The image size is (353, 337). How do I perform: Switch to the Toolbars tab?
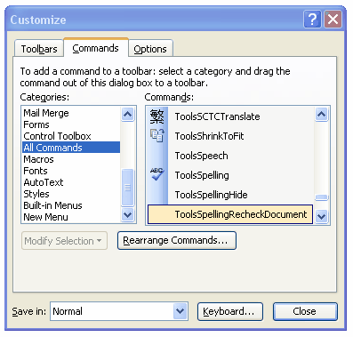point(39,49)
